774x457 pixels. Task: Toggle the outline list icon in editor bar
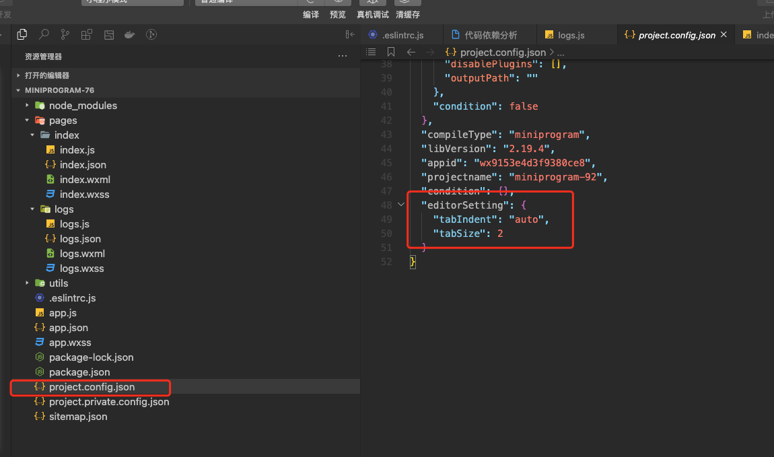pyautogui.click(x=372, y=52)
